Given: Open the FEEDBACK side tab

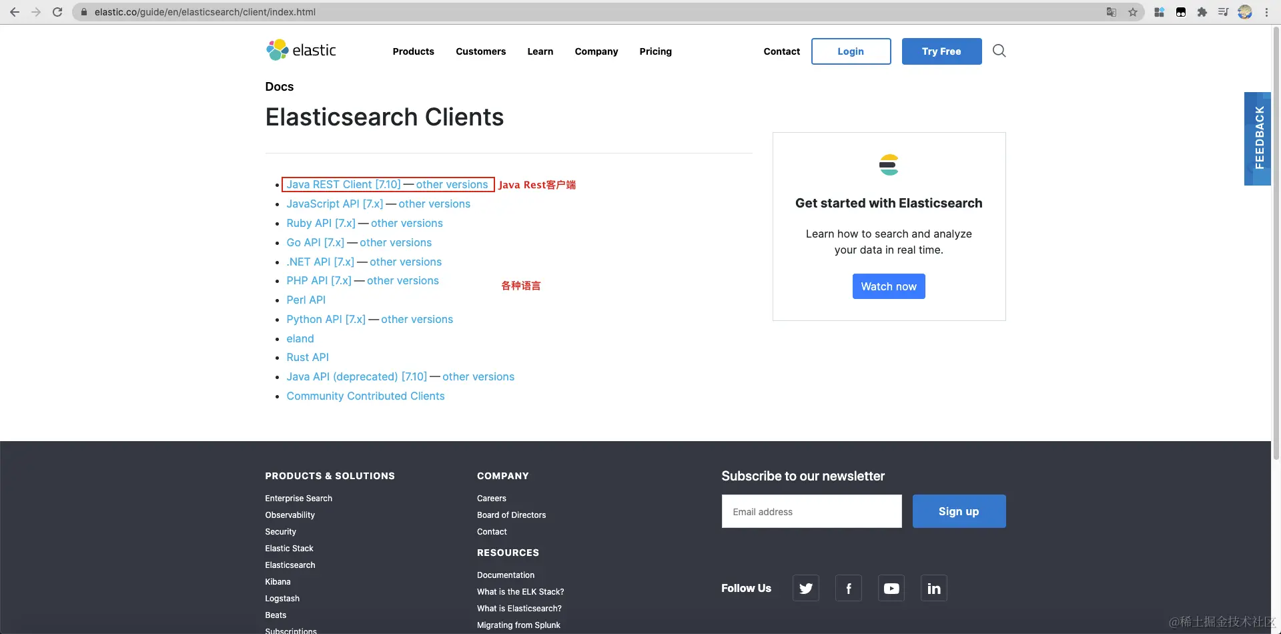Looking at the screenshot, I should pyautogui.click(x=1258, y=138).
